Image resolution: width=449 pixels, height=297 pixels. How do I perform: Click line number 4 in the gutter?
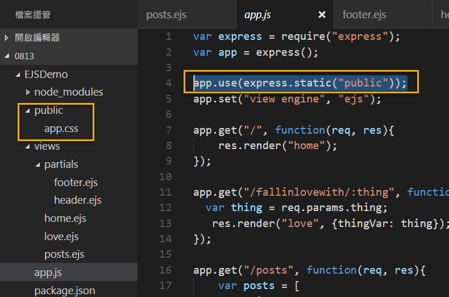(x=168, y=83)
